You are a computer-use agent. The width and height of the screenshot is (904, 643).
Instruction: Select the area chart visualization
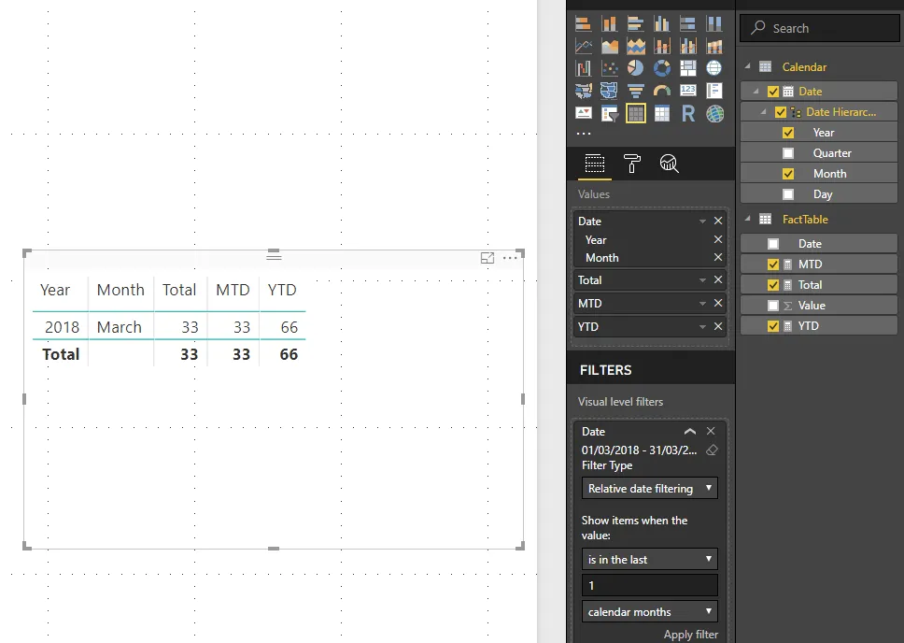(x=610, y=46)
